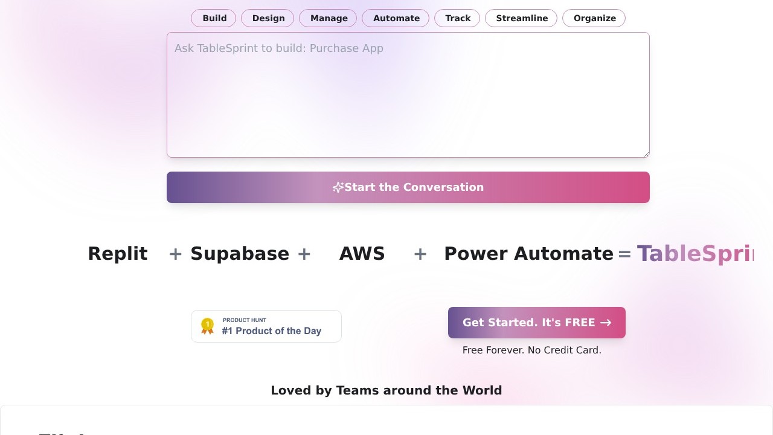
Task: Click the Replit logo text
Action: click(118, 254)
